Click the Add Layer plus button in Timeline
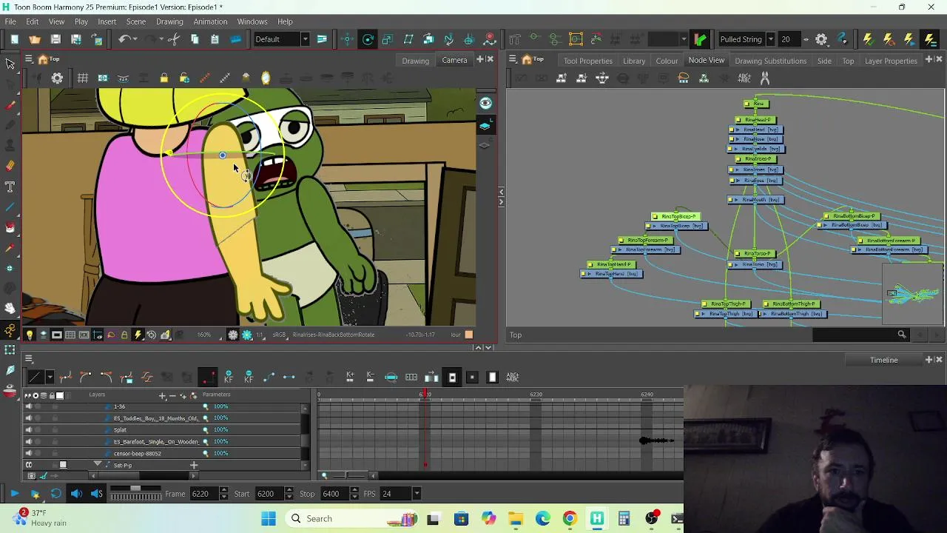This screenshot has height=533, width=947. (163, 395)
